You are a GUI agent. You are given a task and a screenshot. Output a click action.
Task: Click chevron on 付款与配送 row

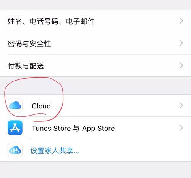[x=181, y=65]
